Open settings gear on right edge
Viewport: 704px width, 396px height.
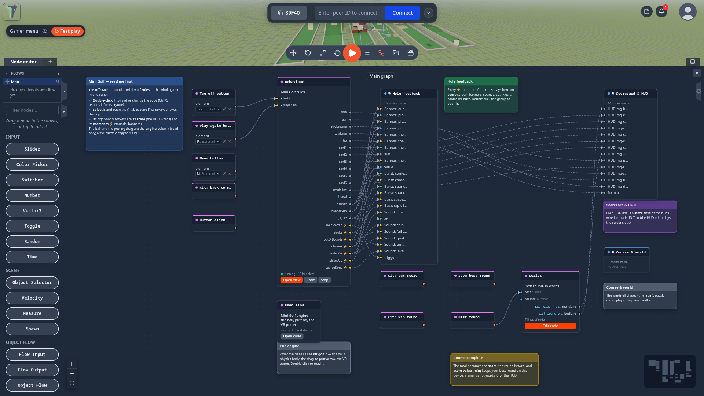tap(698, 91)
